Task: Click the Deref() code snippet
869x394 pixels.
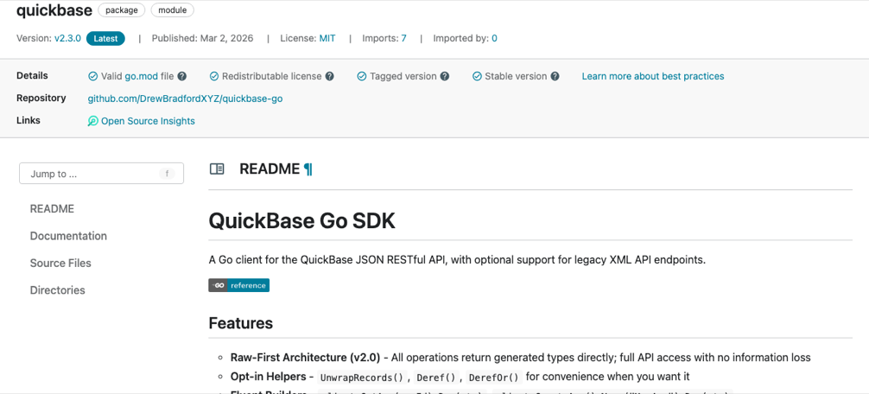Action: point(437,378)
